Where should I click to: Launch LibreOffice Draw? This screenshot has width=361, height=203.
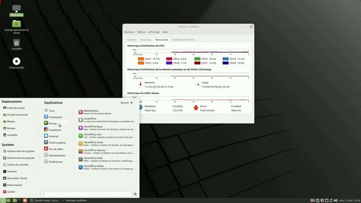pos(107,144)
